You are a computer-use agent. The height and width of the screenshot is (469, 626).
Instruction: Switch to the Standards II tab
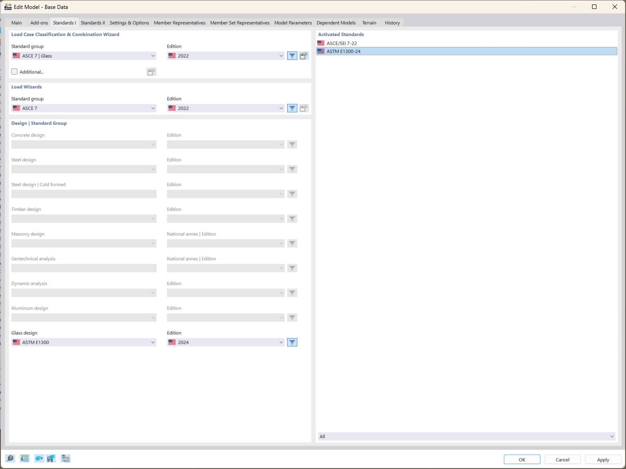[93, 22]
